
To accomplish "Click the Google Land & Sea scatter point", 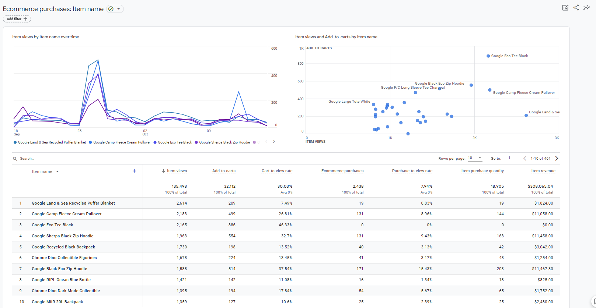I will pos(526,115).
